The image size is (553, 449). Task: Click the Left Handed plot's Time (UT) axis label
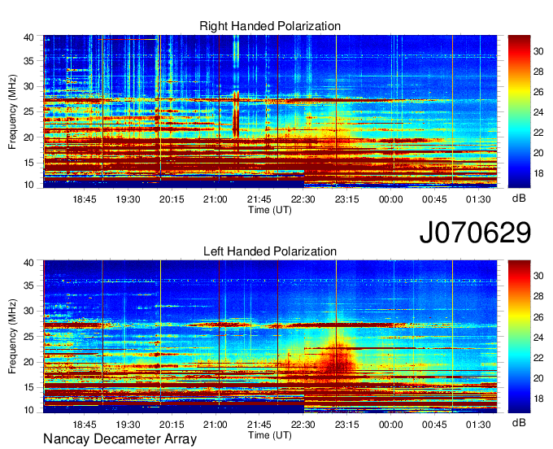click(270, 435)
